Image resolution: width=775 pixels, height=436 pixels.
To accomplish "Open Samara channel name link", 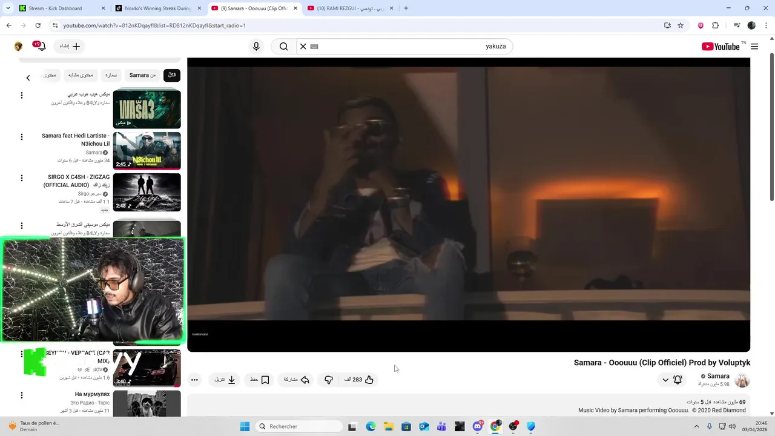I will point(718,376).
